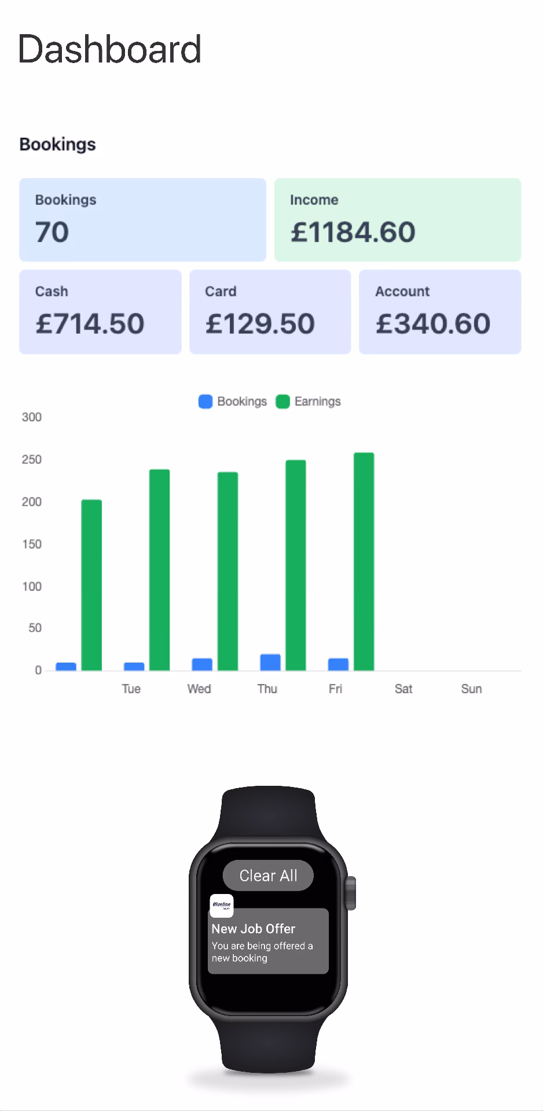Click the first day's green earnings bar
543x1111 pixels.
(x=91, y=584)
